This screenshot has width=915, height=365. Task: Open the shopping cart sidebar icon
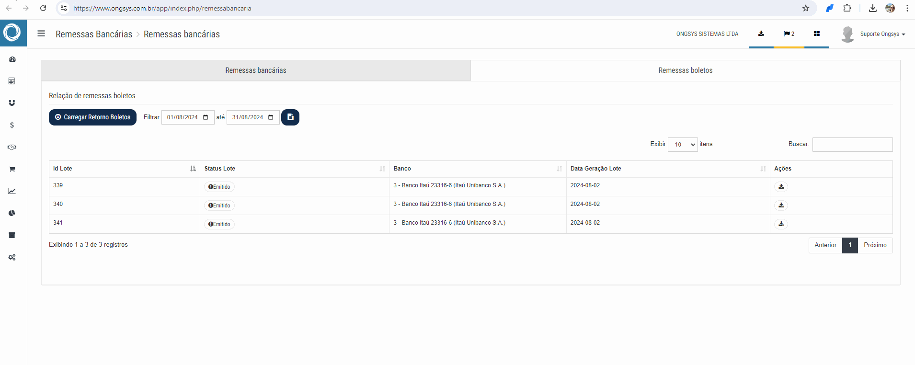click(x=12, y=169)
